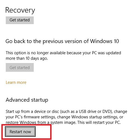
Task: Click the words 'USB drive or DVD'
Action: tap(95, 112)
